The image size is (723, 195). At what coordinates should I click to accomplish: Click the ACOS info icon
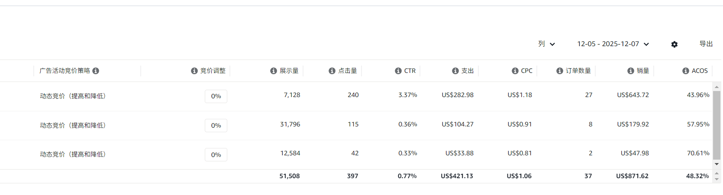coord(686,71)
